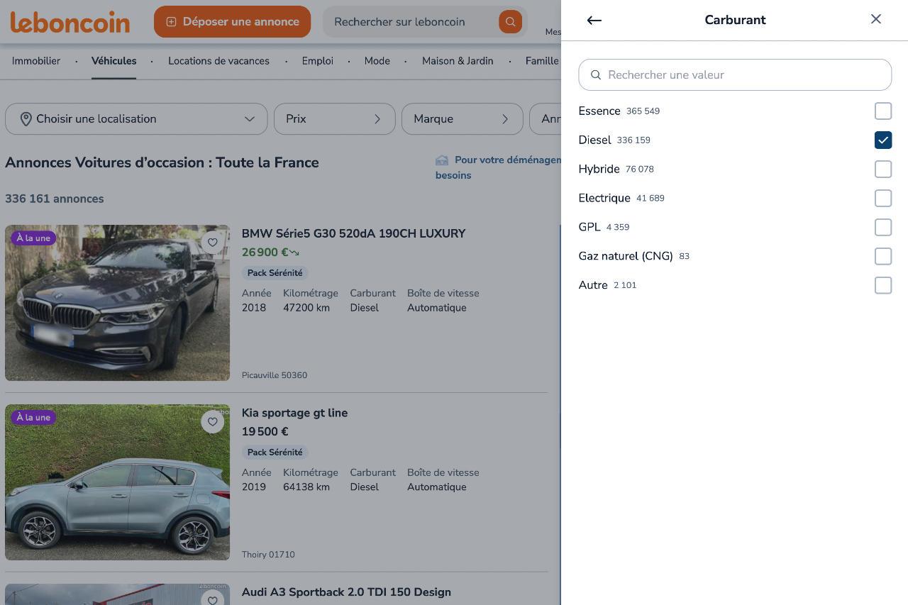Image resolution: width=908 pixels, height=605 pixels.
Task: Click the orange search magnifier icon
Action: point(510,22)
